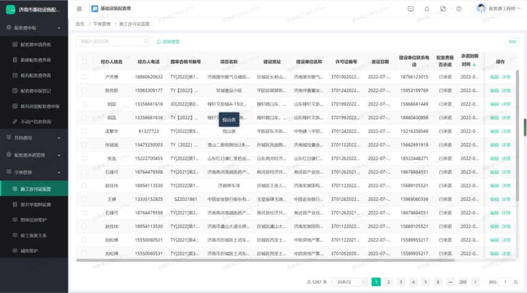Open the message icon in top bar
Viewport: 527px width, 293px height.
(411, 9)
